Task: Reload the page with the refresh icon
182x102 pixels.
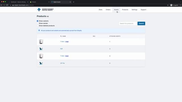Action: 7,5
